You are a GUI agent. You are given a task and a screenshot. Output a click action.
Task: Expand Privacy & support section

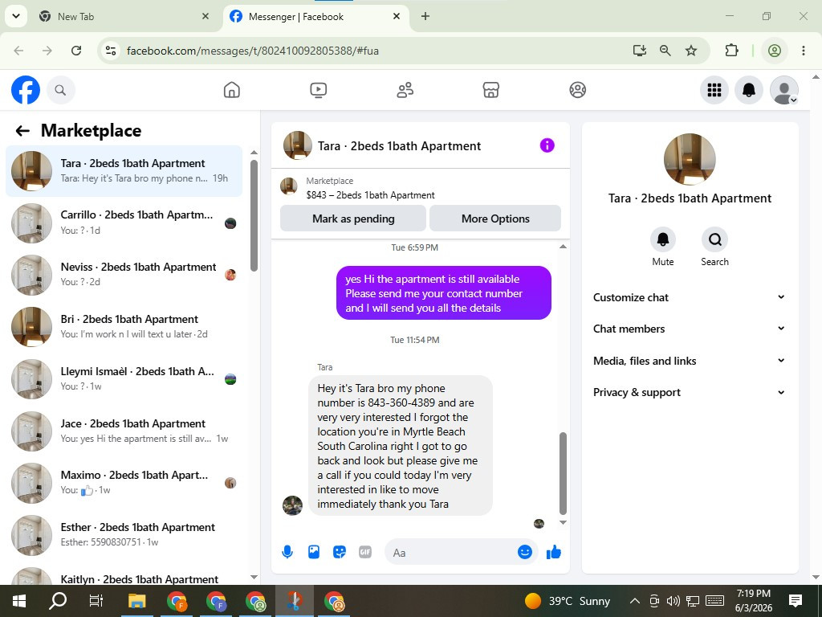click(690, 392)
